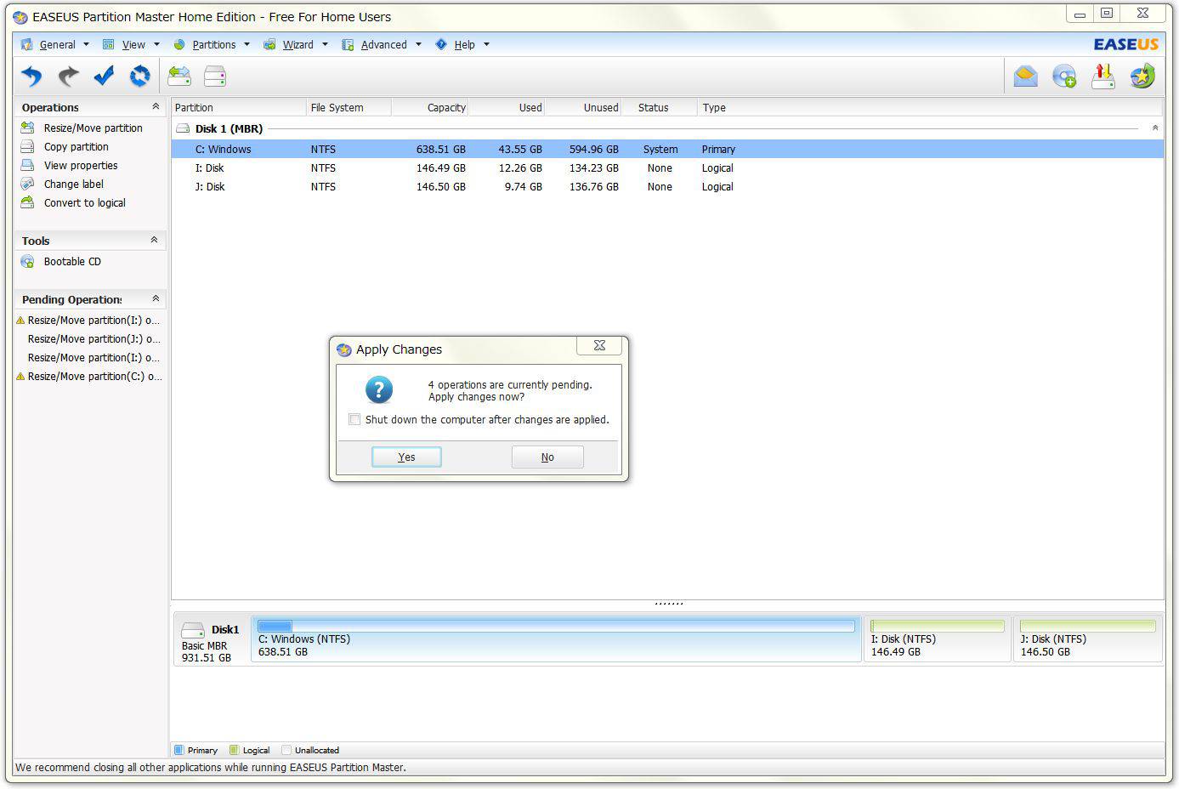Viewport: 1179px width, 789px height.
Task: Click the View properties link
Action: (81, 165)
